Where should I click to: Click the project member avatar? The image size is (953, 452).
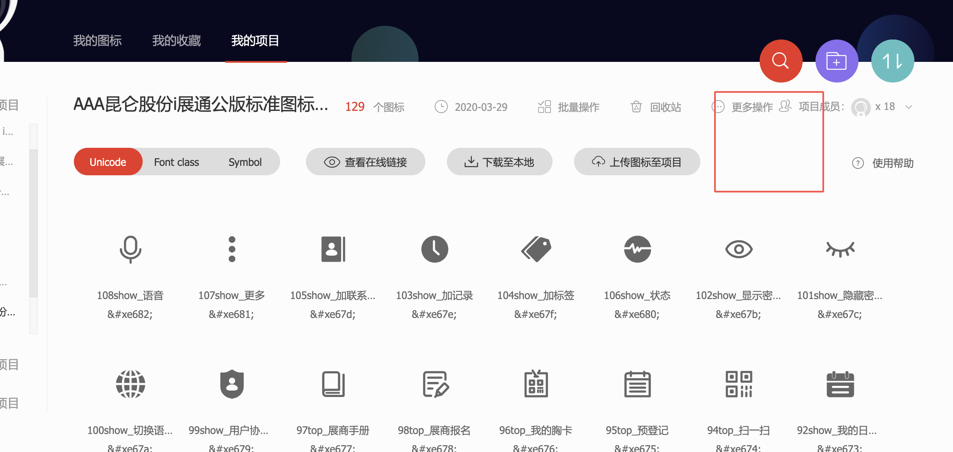pos(861,107)
